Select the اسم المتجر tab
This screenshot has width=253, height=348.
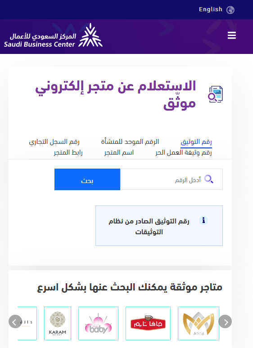click(119, 152)
